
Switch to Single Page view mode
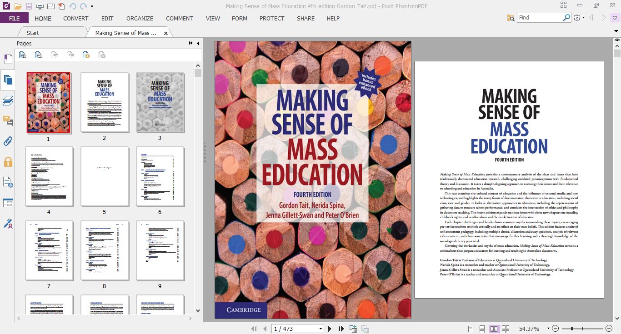(471, 329)
